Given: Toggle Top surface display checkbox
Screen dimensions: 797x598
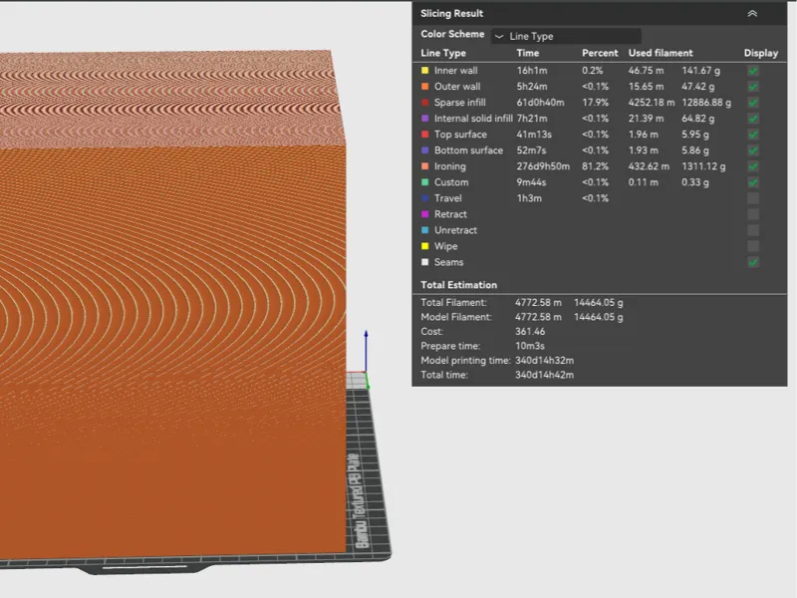Looking at the screenshot, I should [x=753, y=135].
